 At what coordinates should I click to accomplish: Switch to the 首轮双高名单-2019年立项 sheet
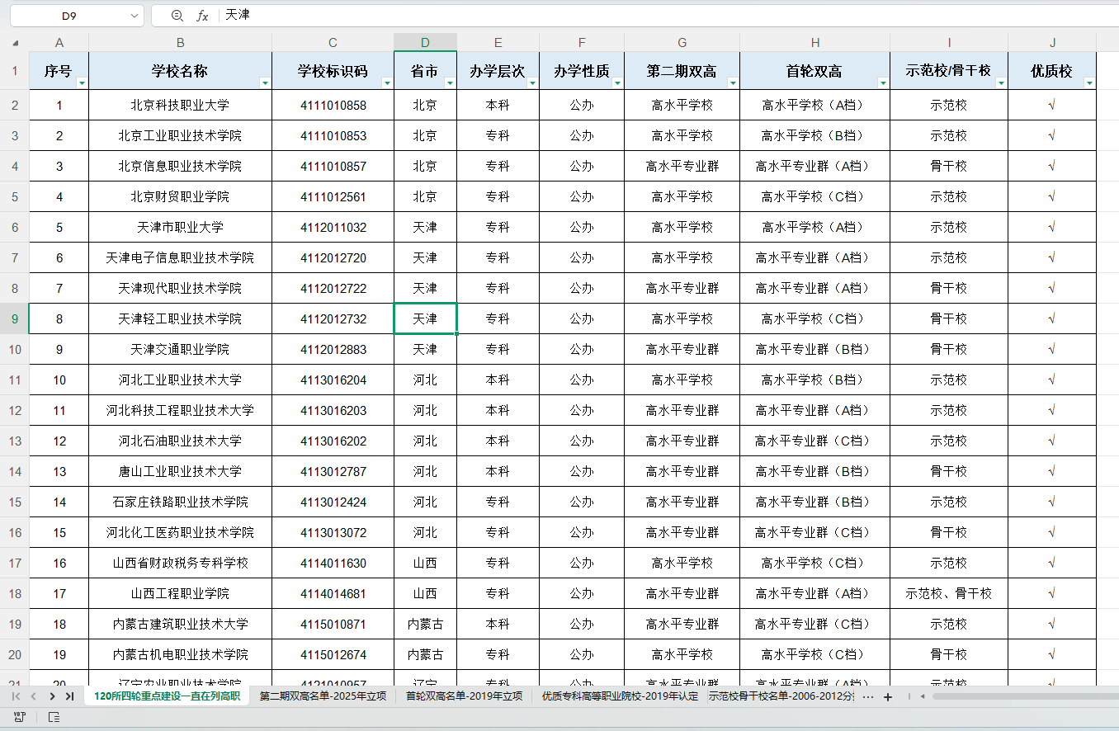[464, 696]
